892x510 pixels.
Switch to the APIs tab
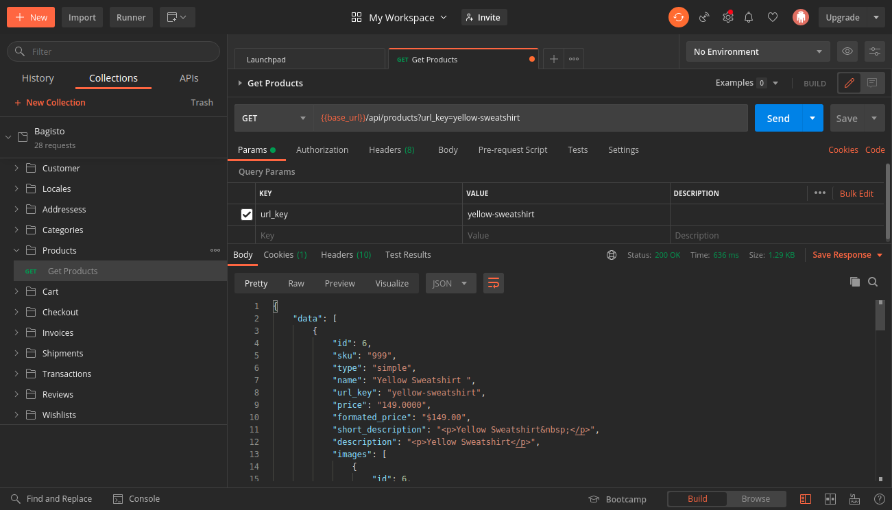coord(189,78)
